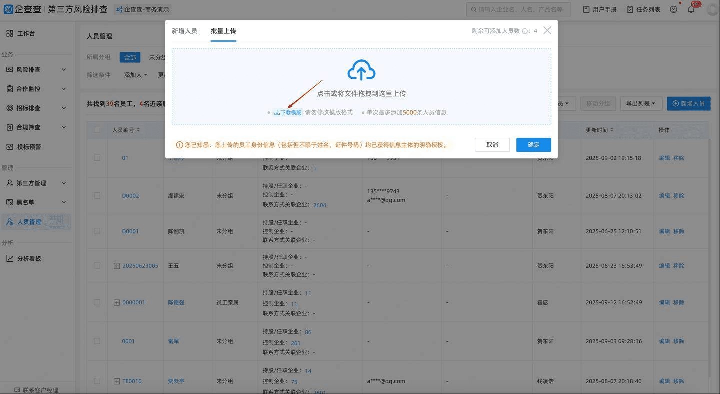This screenshot has height=394, width=720.
Task: Open the 添加人 filter dropdown
Action: [x=135, y=75]
